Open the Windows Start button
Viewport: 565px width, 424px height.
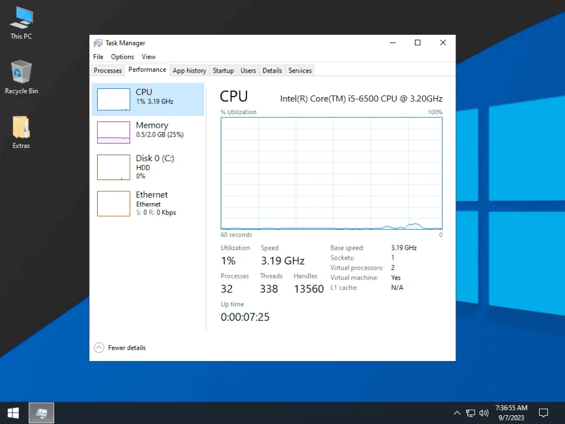point(14,413)
